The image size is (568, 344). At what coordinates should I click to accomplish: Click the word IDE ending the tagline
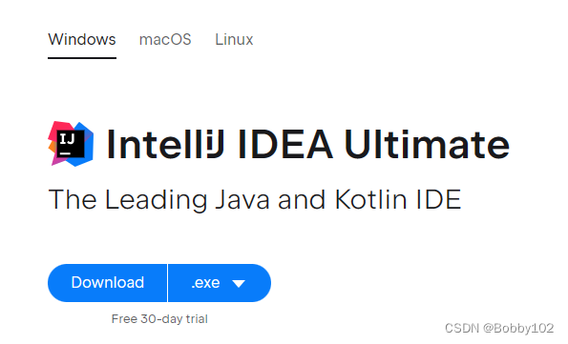[x=439, y=199]
